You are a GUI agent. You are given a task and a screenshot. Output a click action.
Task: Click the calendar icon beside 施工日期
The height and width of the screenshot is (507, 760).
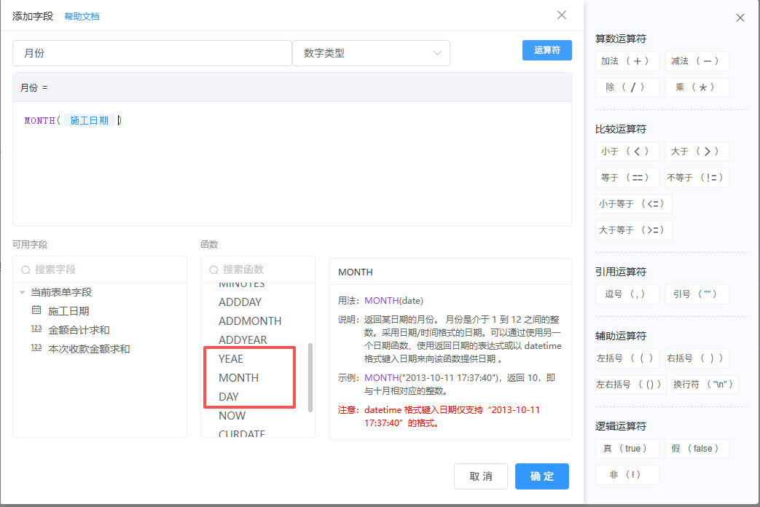(36, 310)
